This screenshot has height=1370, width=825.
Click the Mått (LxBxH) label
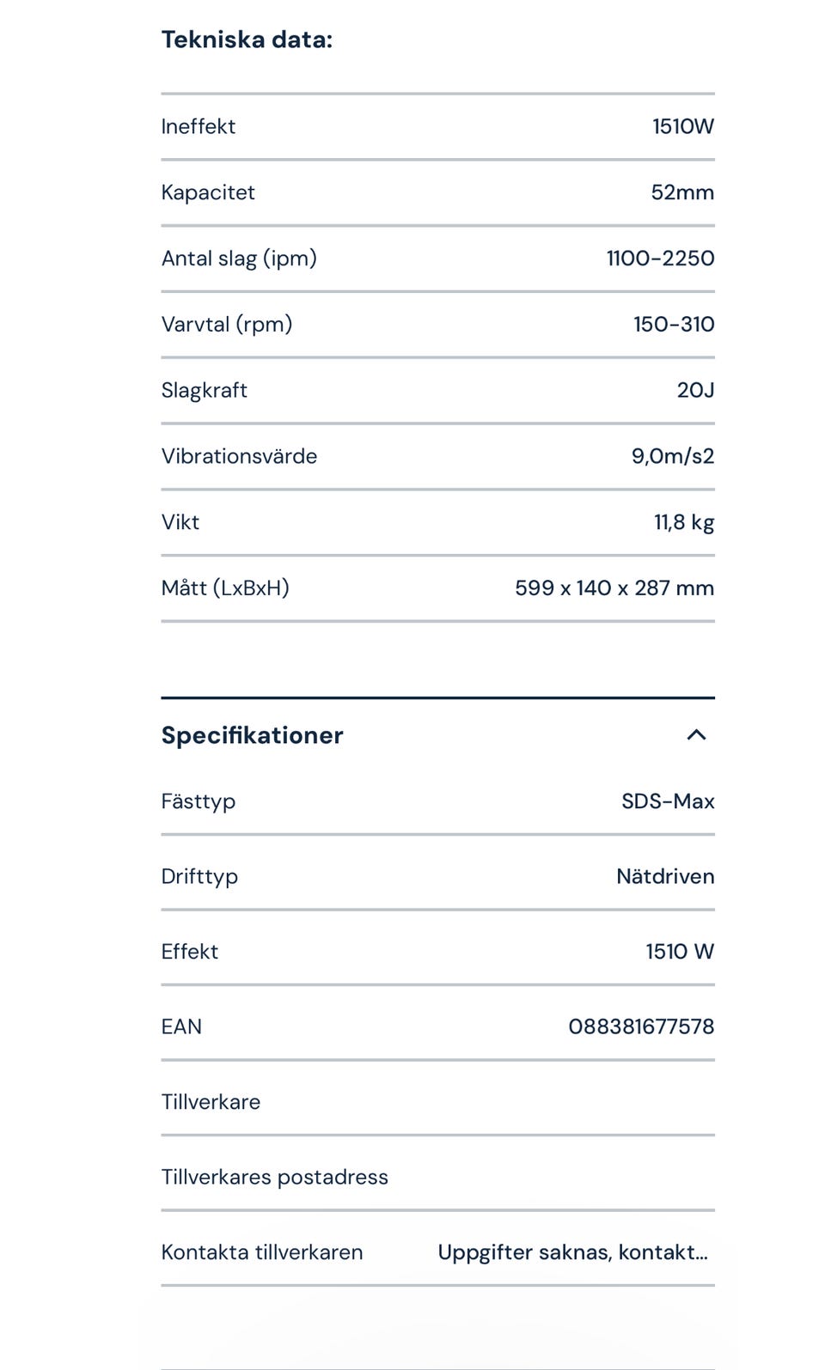point(225,588)
